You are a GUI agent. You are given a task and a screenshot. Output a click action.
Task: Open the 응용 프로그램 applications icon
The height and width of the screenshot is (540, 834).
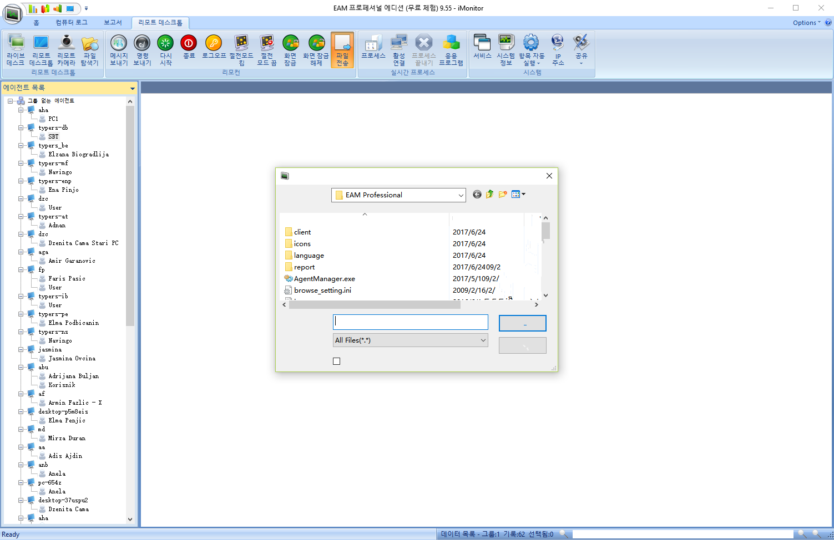(451, 50)
